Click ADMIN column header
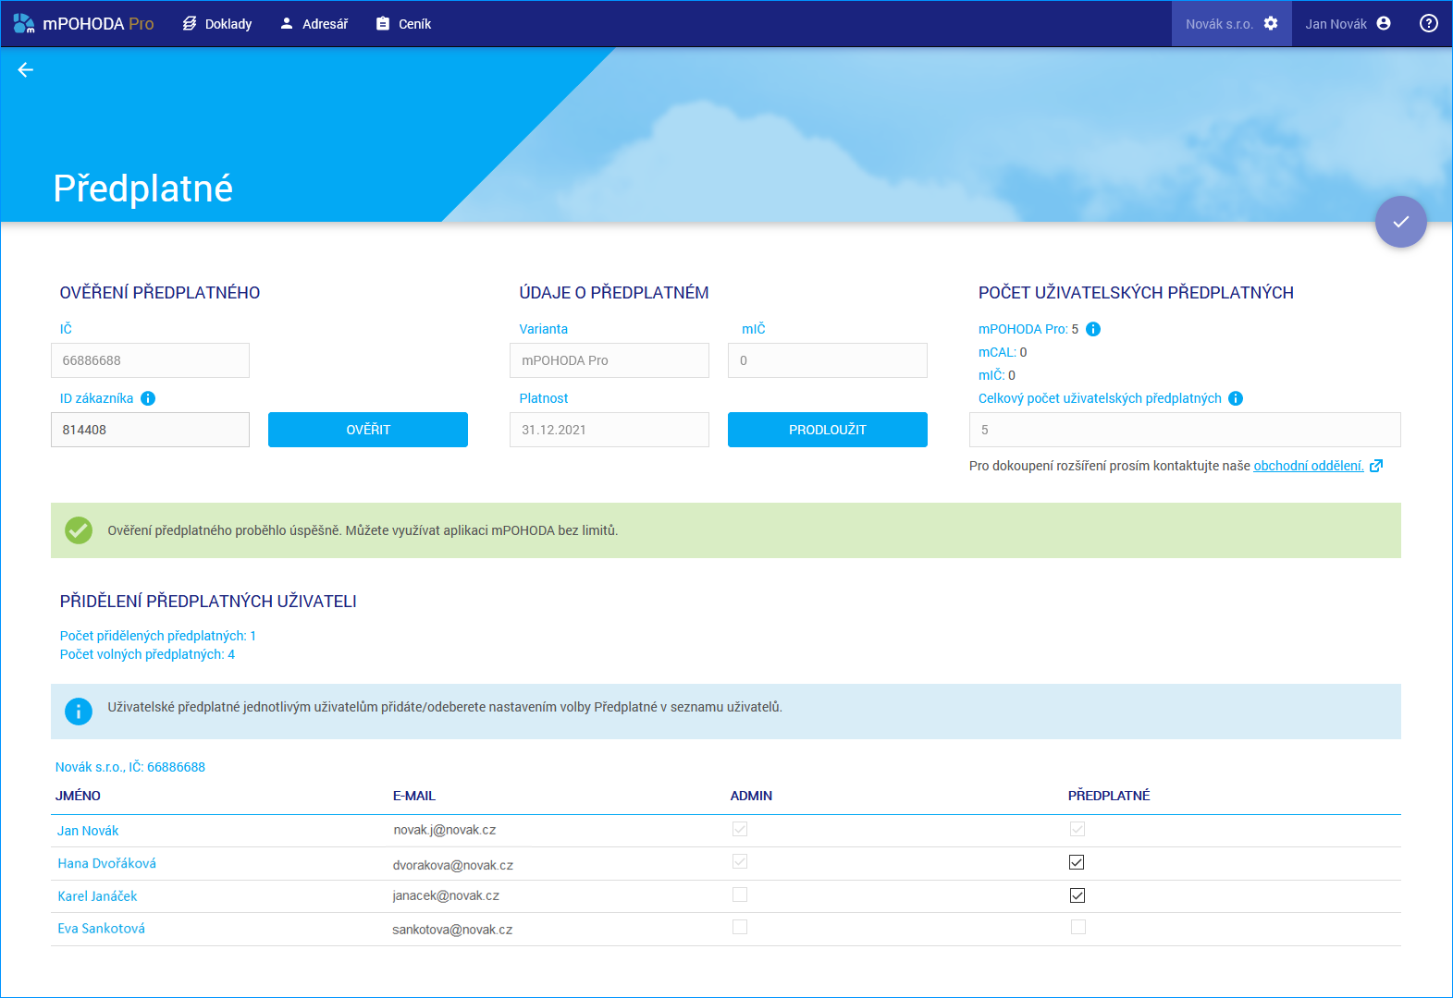 pos(751,796)
